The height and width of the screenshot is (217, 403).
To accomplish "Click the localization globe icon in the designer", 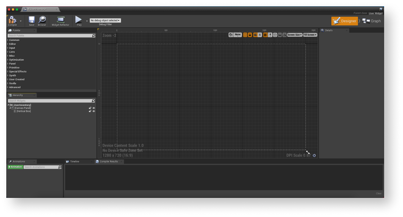I will tap(231, 35).
